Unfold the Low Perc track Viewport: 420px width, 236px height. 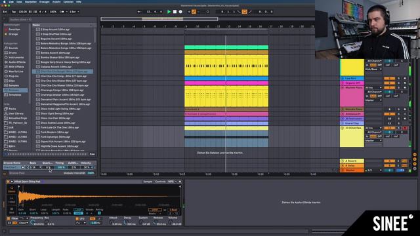(343, 79)
